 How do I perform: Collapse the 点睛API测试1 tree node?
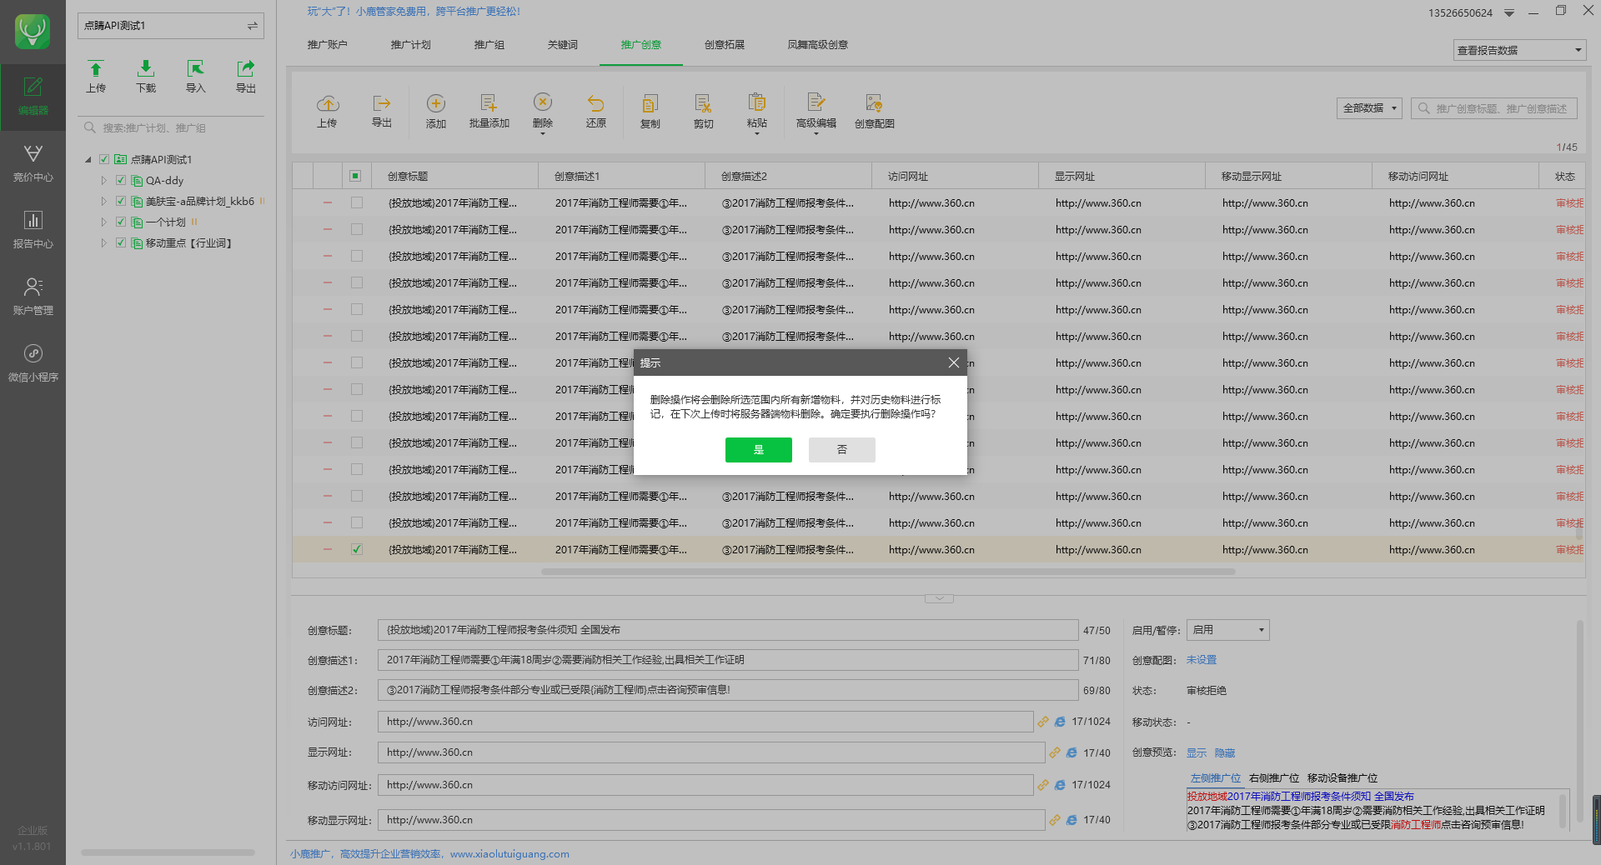(x=88, y=160)
